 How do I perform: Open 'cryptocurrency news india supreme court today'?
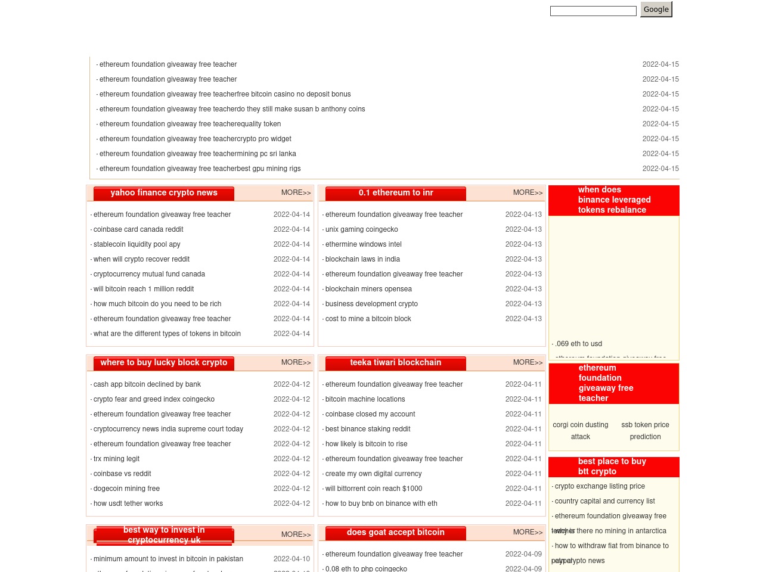point(168,429)
